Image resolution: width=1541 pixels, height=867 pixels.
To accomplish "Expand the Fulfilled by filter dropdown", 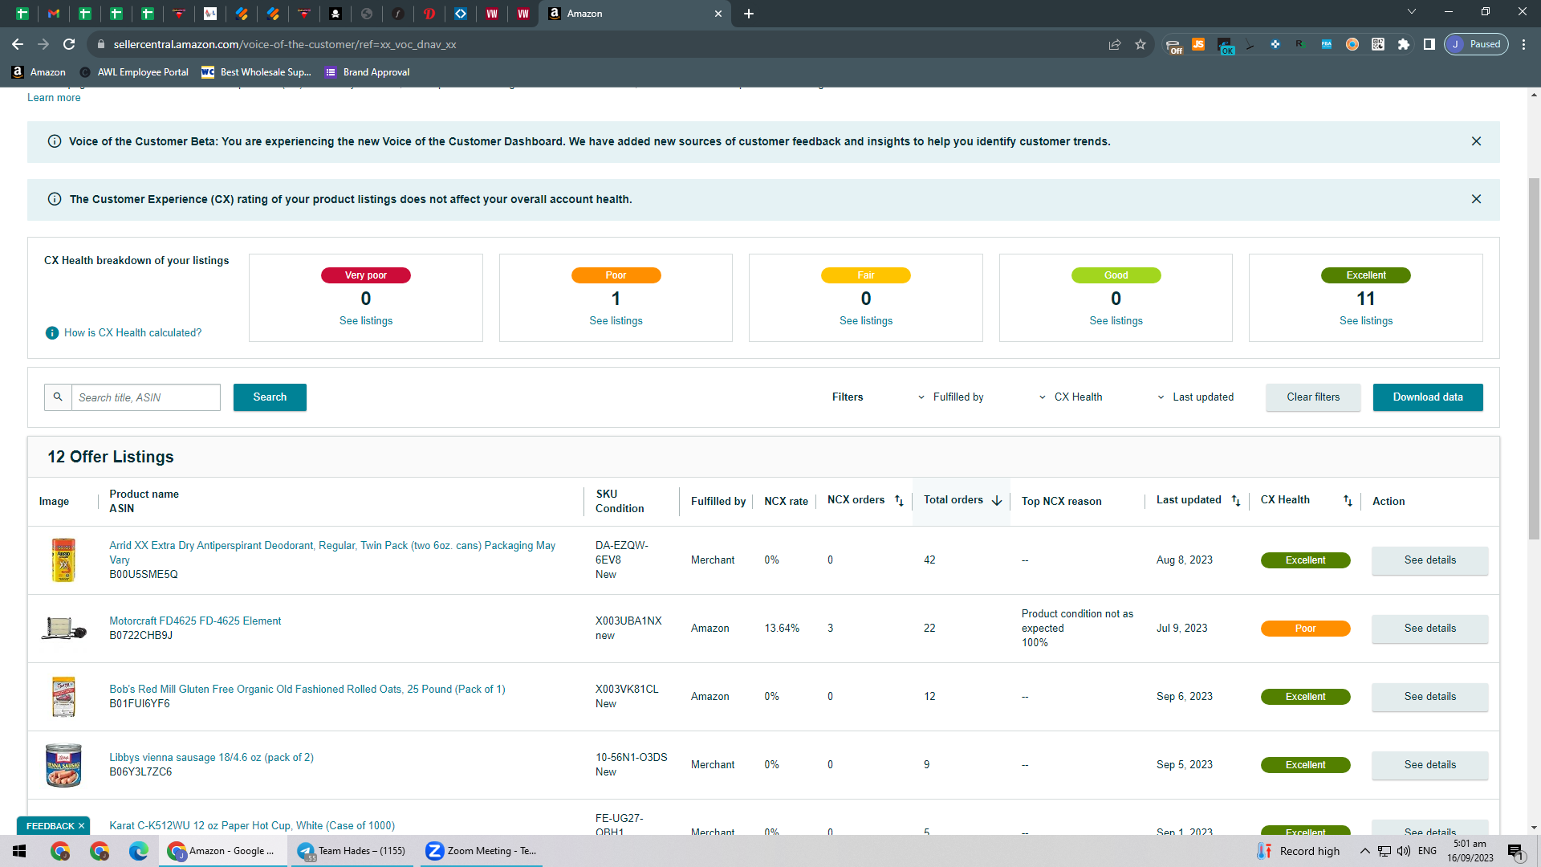I will point(952,397).
